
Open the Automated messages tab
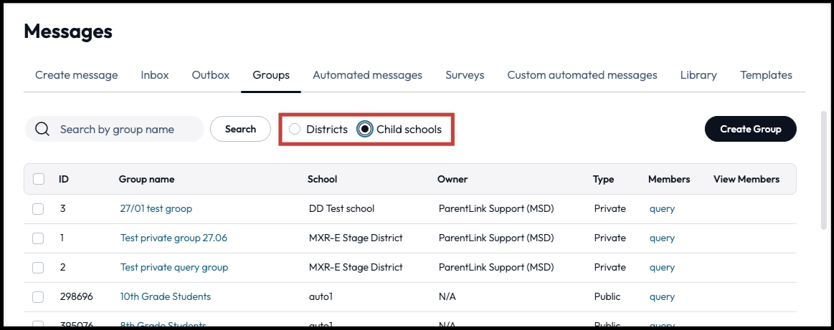(368, 75)
